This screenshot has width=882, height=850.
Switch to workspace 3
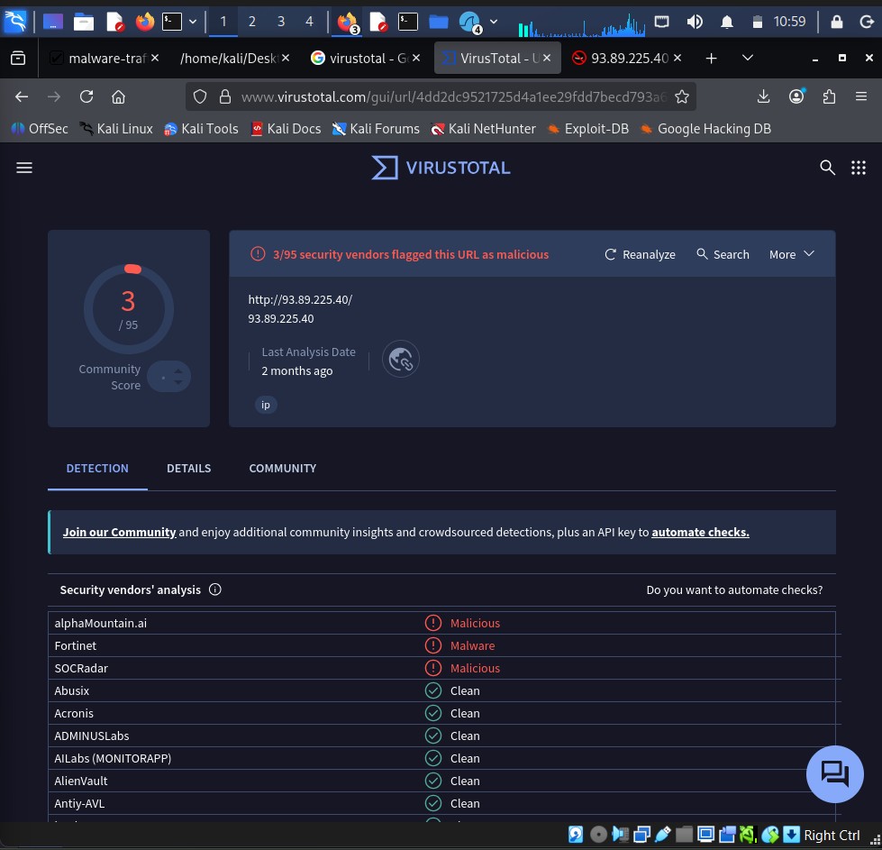(x=280, y=22)
